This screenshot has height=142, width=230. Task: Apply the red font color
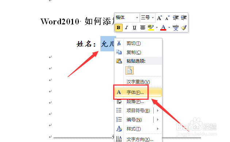pyautogui.click(x=163, y=28)
